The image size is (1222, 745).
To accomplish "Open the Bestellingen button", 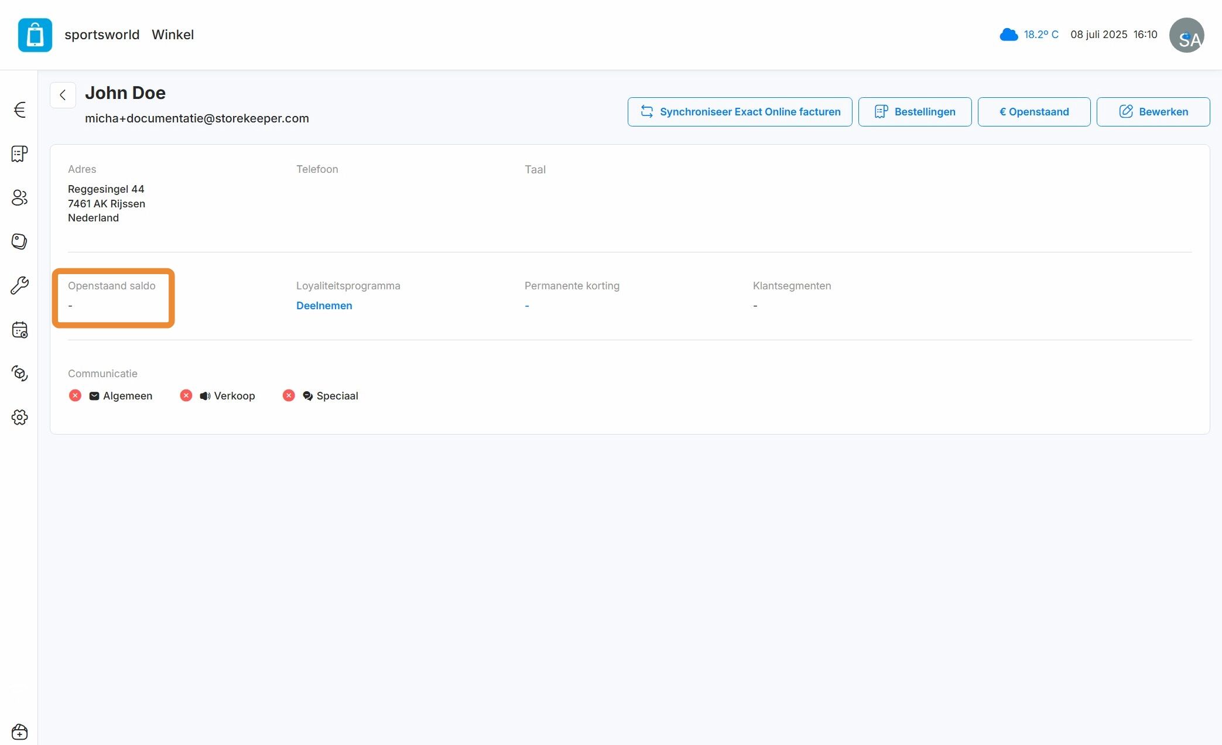I will (x=915, y=112).
